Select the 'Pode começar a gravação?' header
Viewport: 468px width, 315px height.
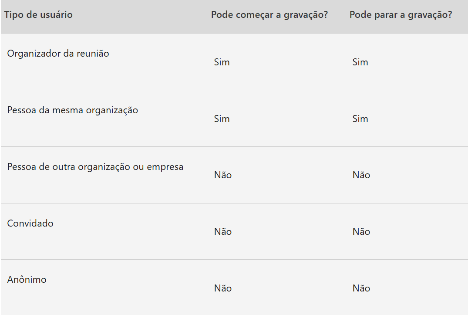[269, 15]
